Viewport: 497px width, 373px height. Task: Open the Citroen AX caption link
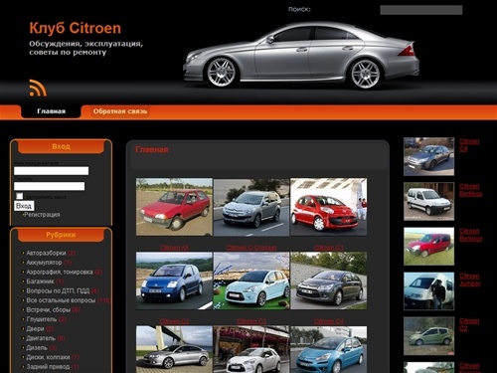coord(174,248)
